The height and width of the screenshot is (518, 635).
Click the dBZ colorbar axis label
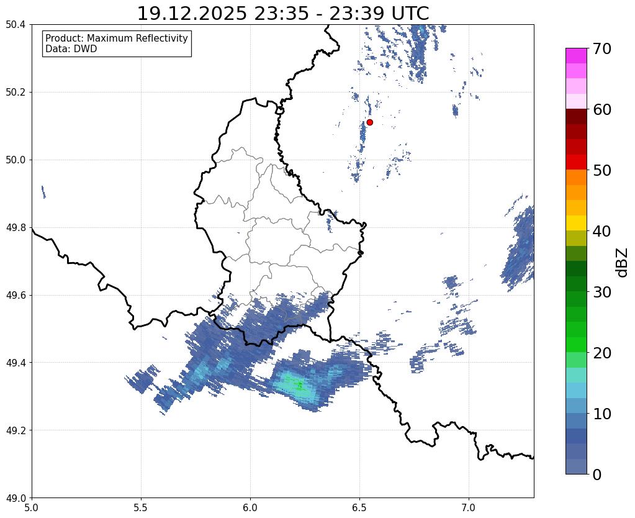623,263
